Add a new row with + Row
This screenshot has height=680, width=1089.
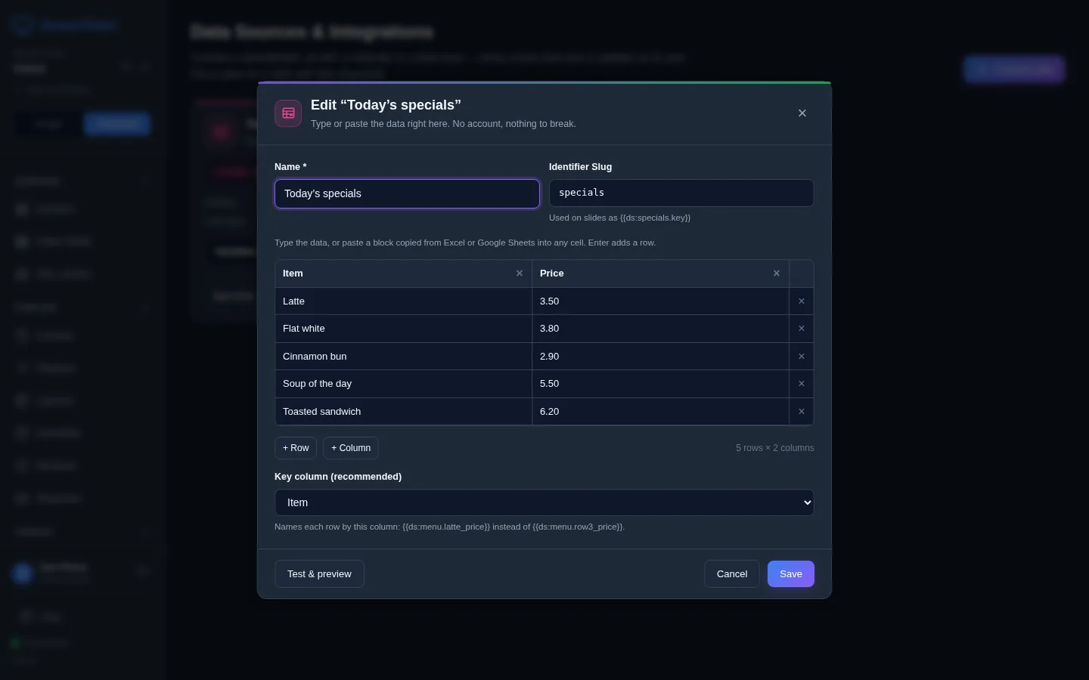point(296,448)
